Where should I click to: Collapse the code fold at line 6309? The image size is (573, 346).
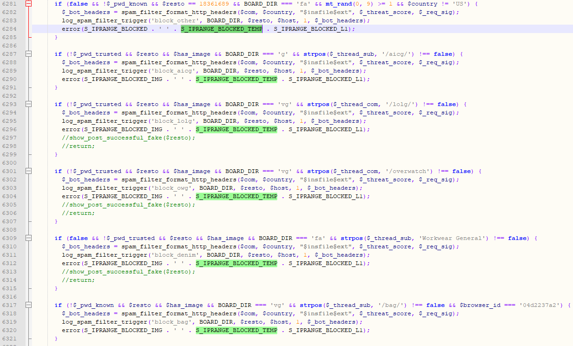click(29, 238)
